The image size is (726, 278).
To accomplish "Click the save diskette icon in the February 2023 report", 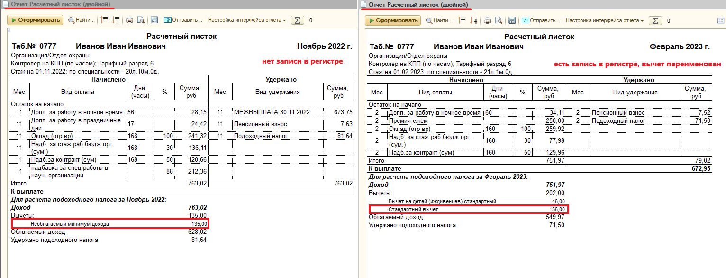I will point(512,20).
